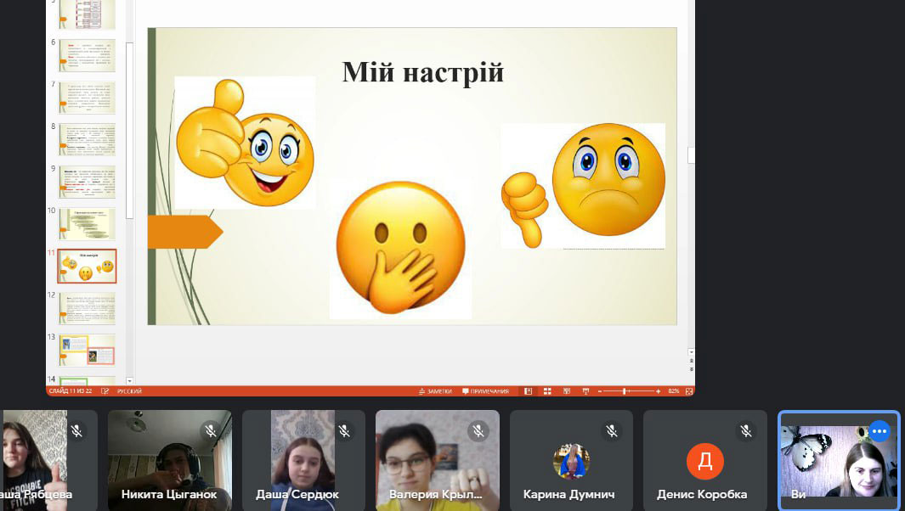Click Карина Думнич profile avatar
The height and width of the screenshot is (511, 905).
tap(571, 462)
